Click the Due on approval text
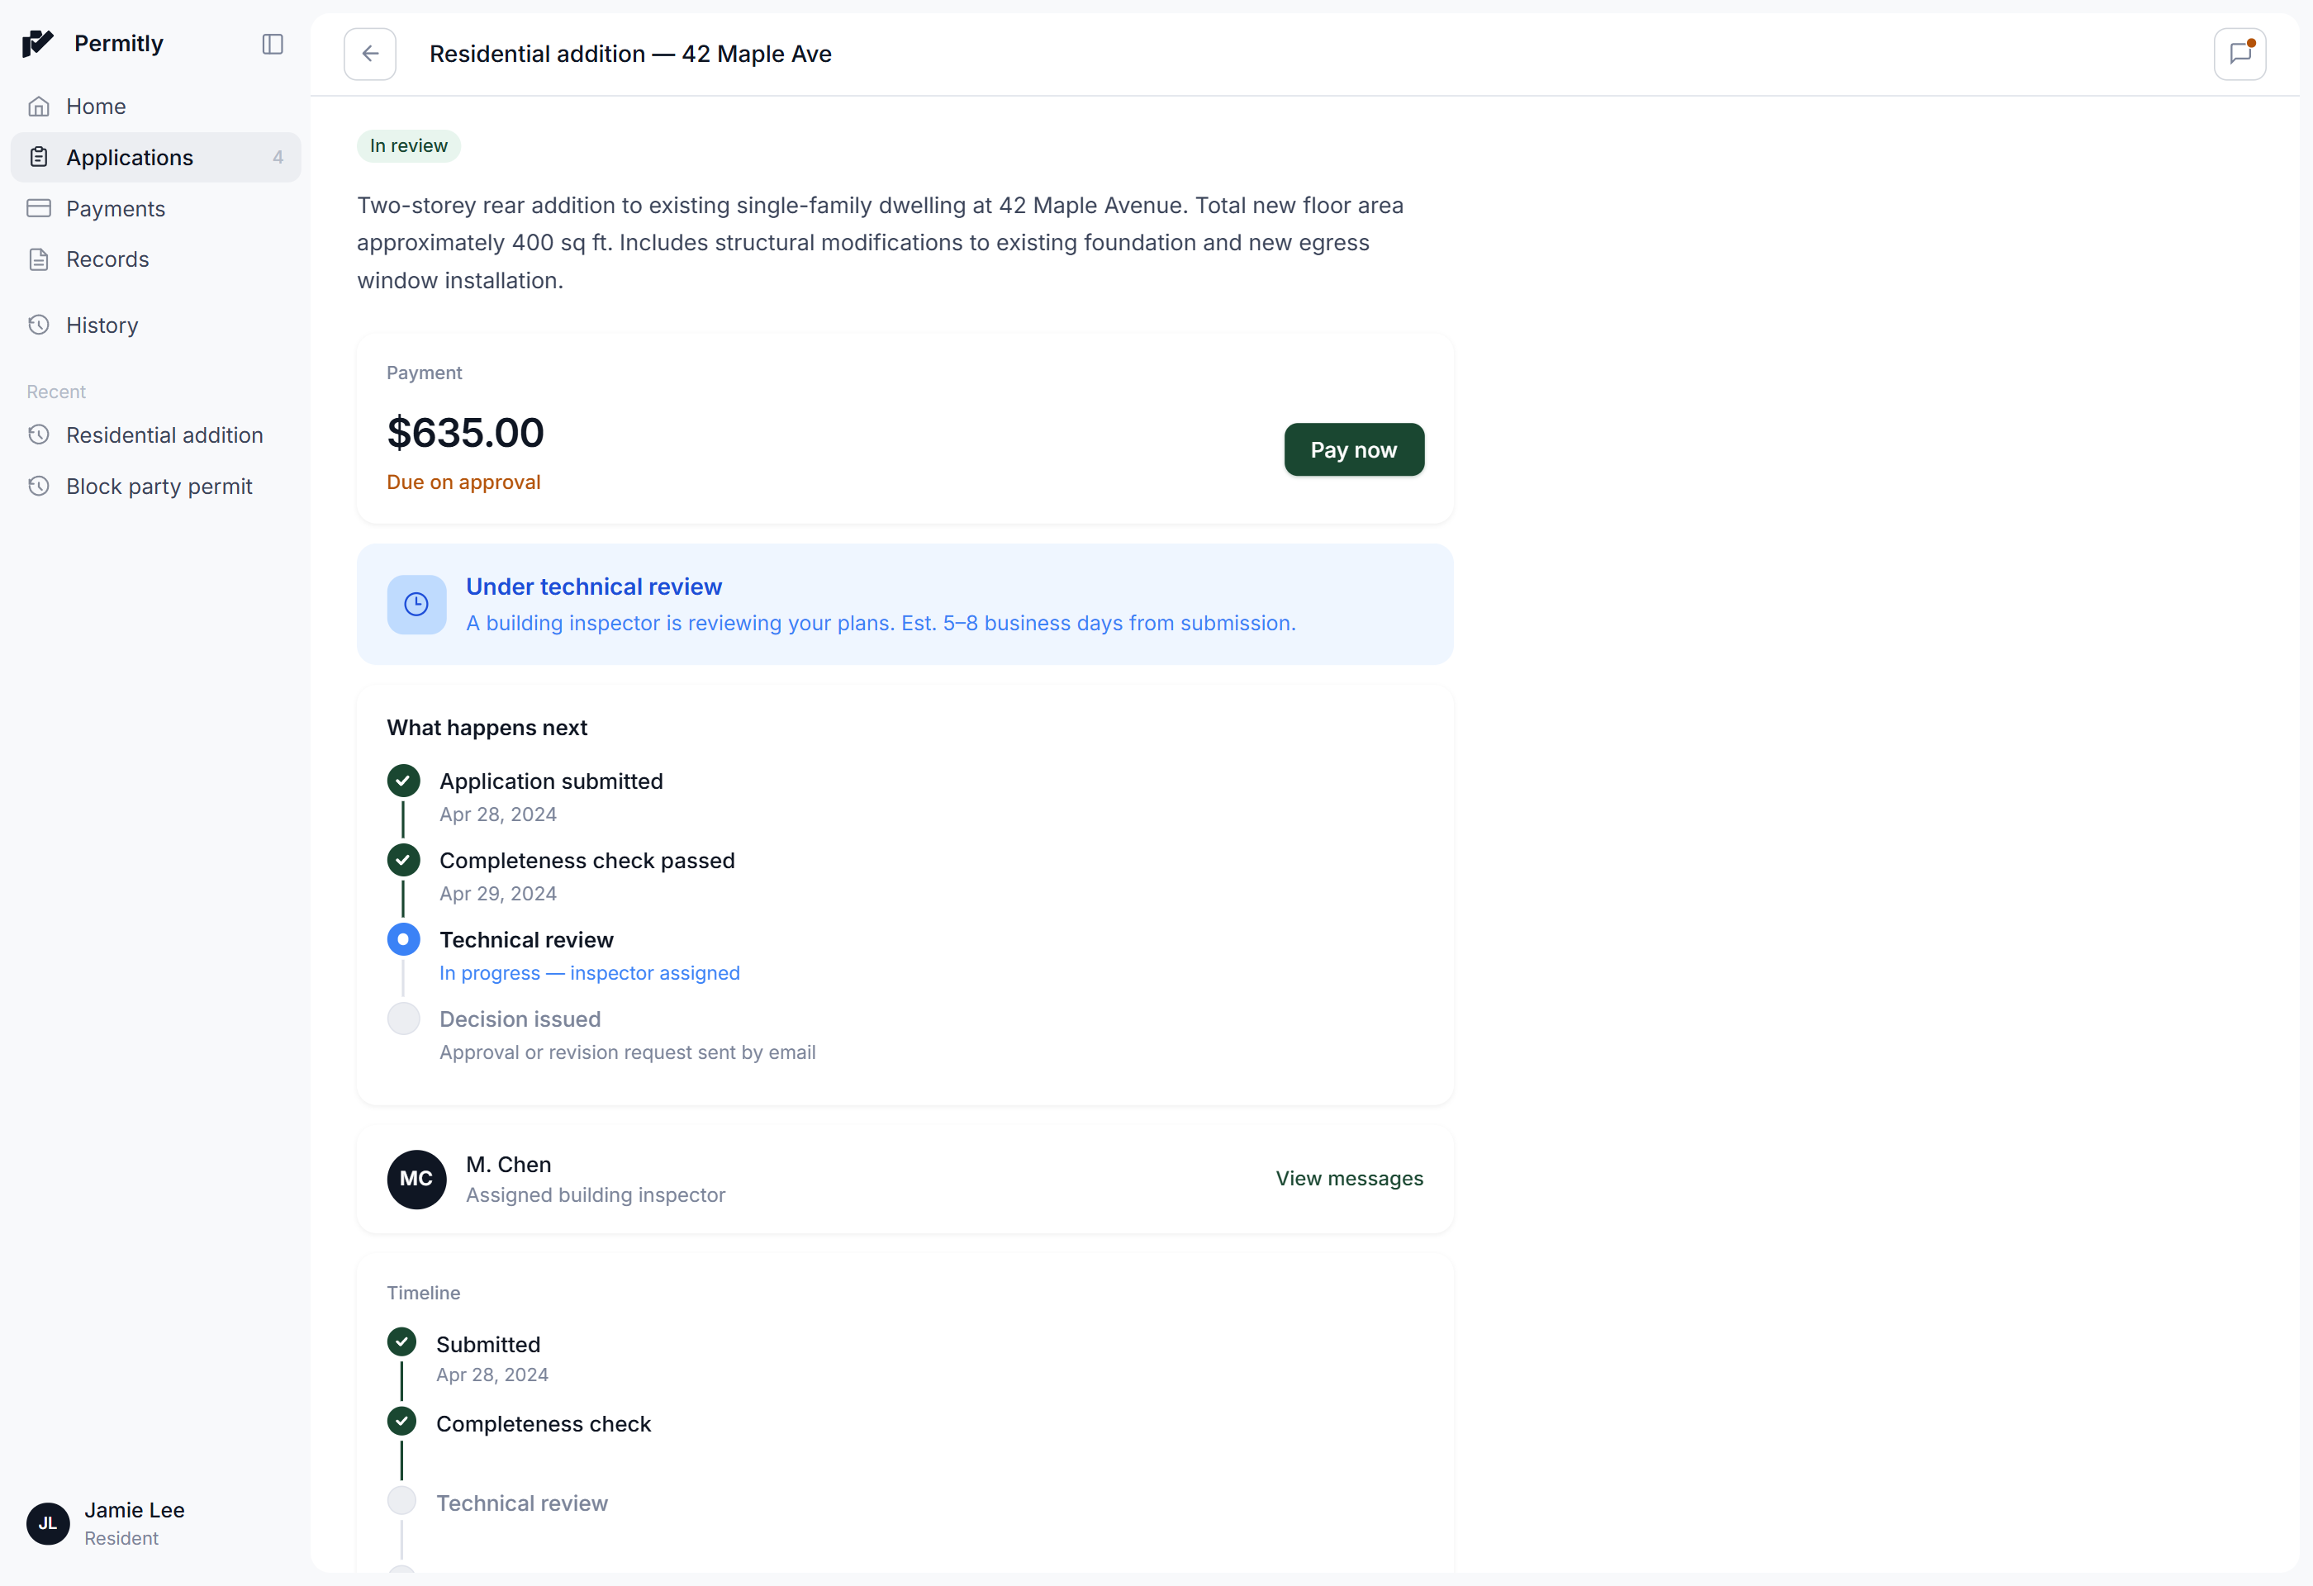The height and width of the screenshot is (1586, 2313). tap(463, 482)
